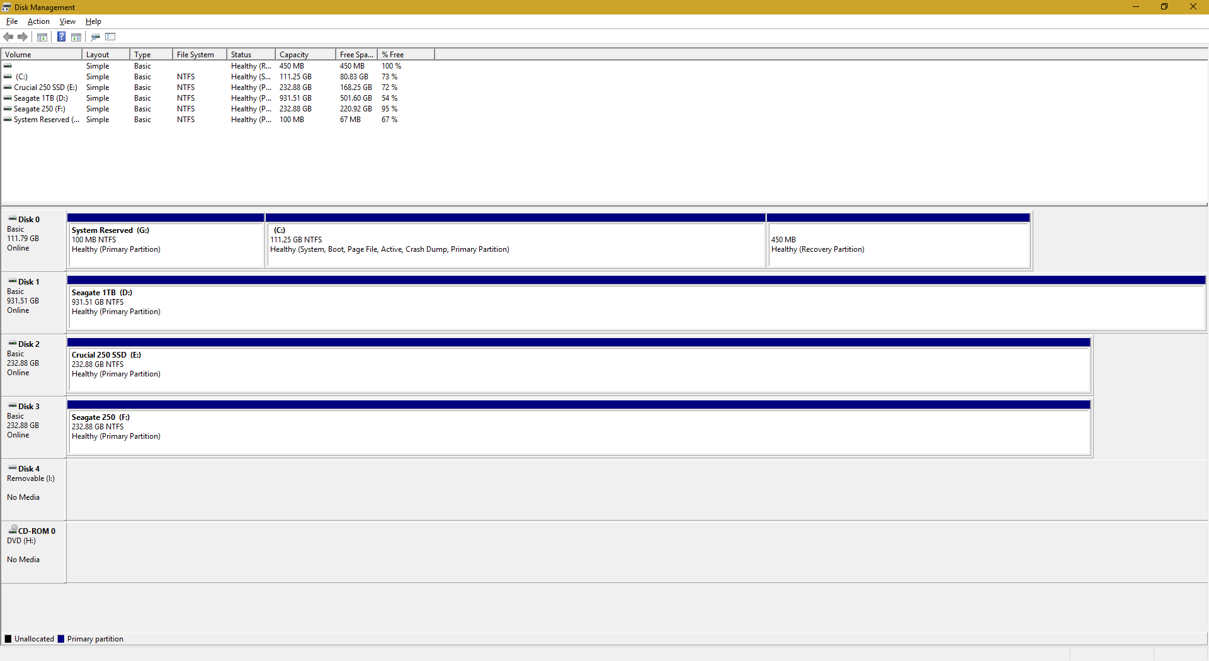The image size is (1209, 661).
Task: Click the blue Primary partition legend swatch
Action: 61,639
